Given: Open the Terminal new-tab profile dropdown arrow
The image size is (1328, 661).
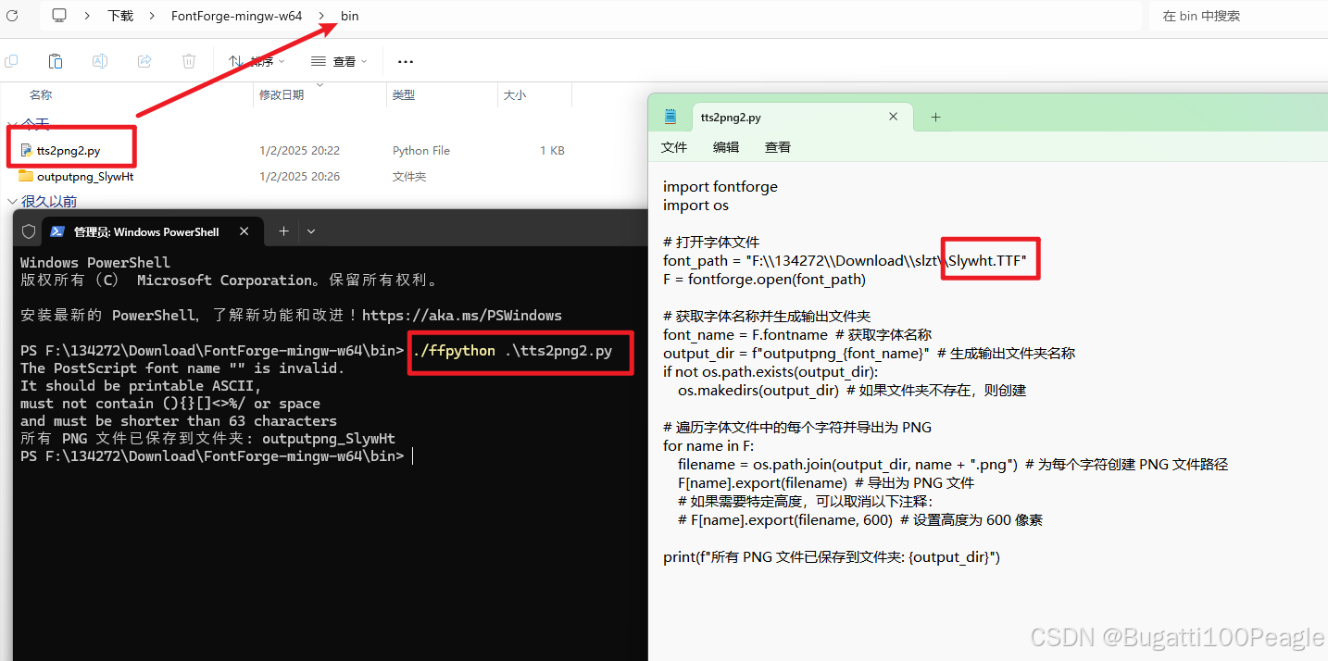Looking at the screenshot, I should click(311, 231).
